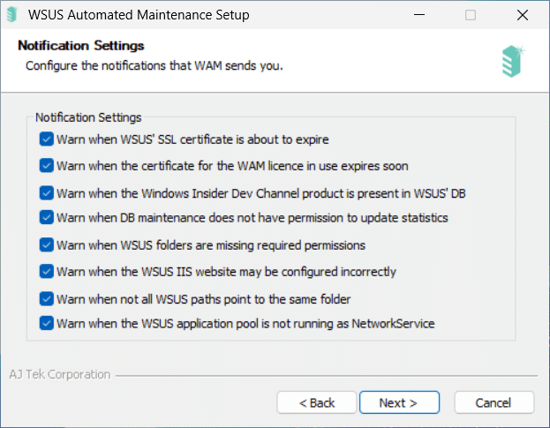Click the AJ Tek Corporation branding text

point(60,374)
